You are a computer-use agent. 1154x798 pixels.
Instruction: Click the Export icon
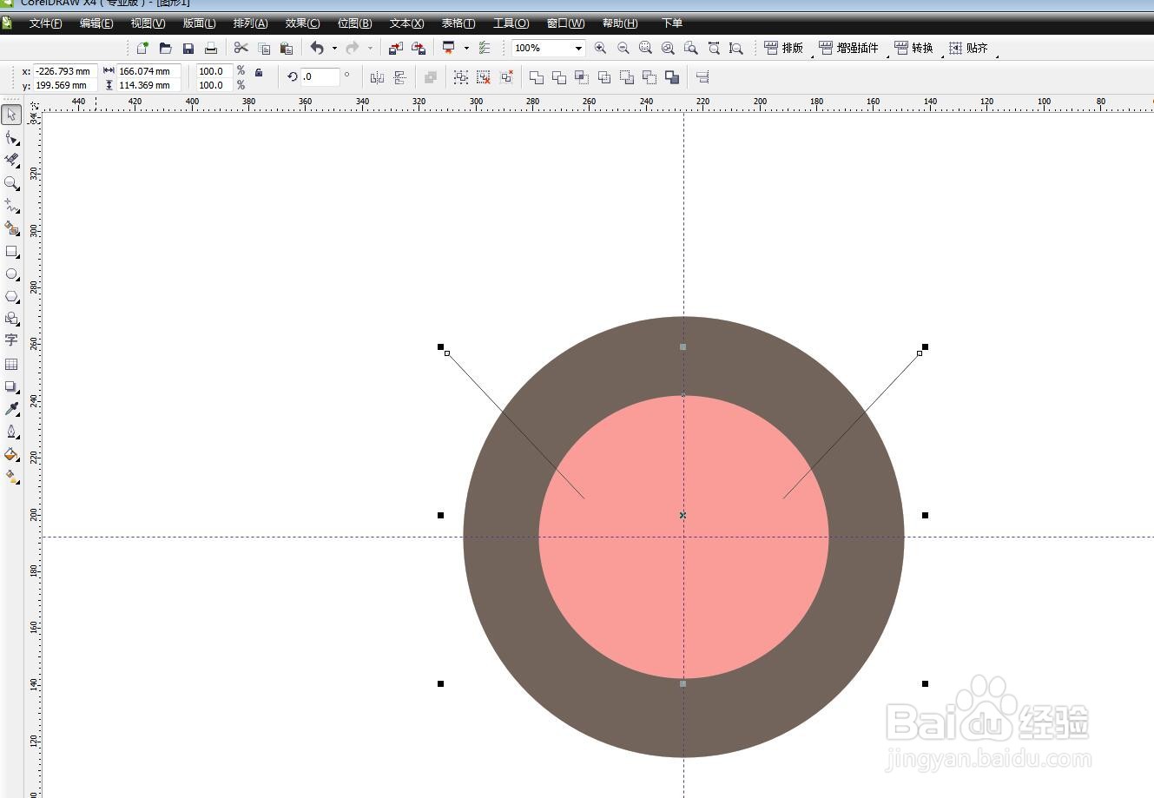(419, 49)
